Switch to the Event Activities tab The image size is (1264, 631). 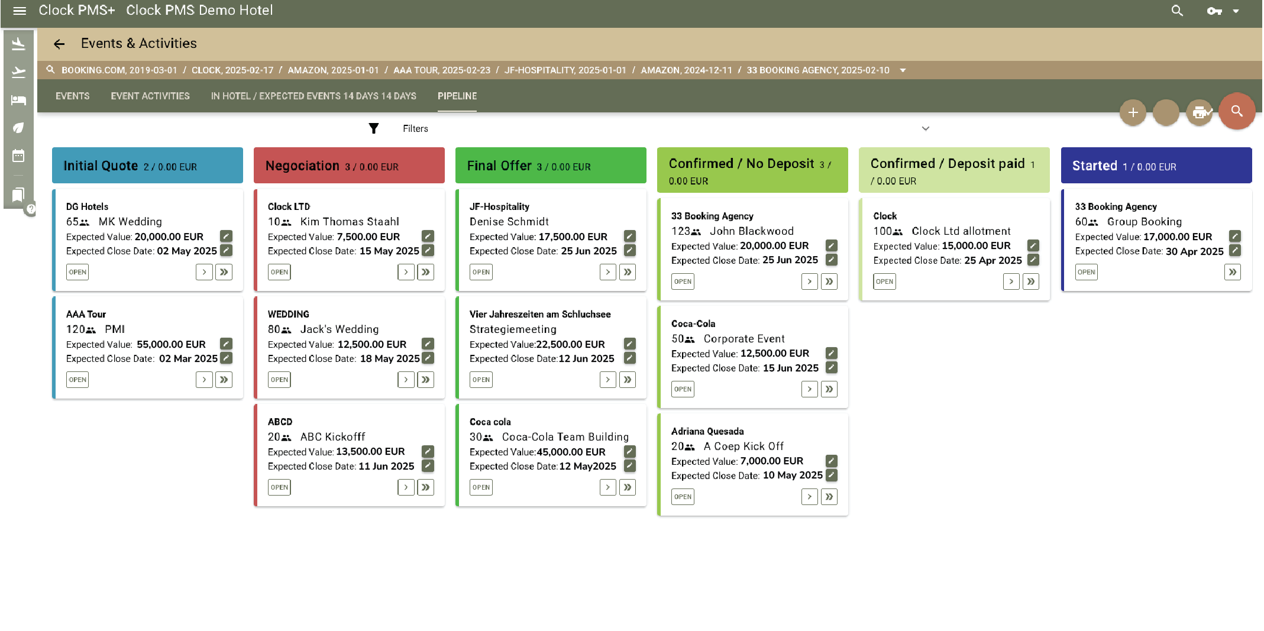point(150,96)
